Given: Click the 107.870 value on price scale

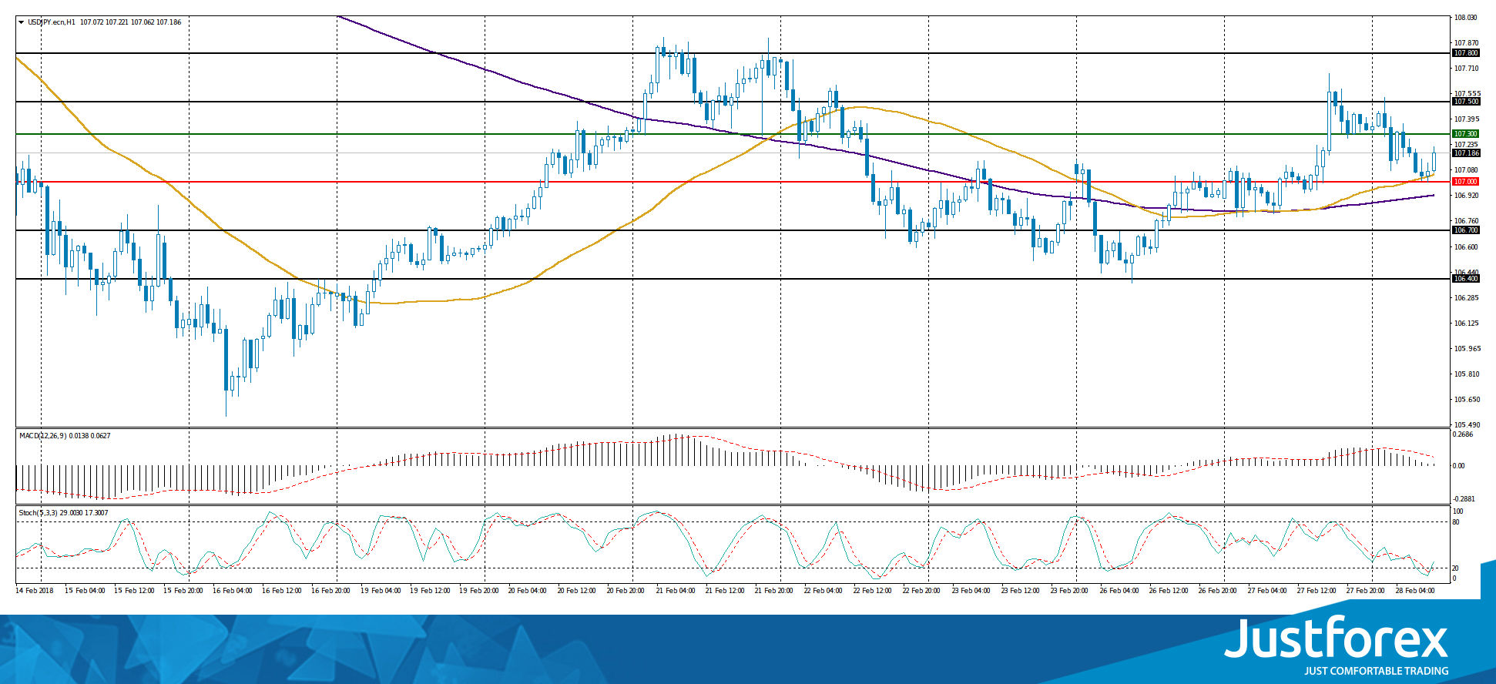Looking at the screenshot, I should click(x=1465, y=43).
